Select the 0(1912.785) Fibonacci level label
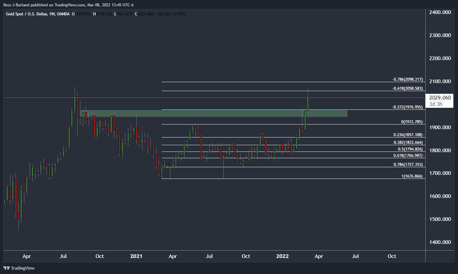Image resolution: width=458 pixels, height=274 pixels. point(412,122)
